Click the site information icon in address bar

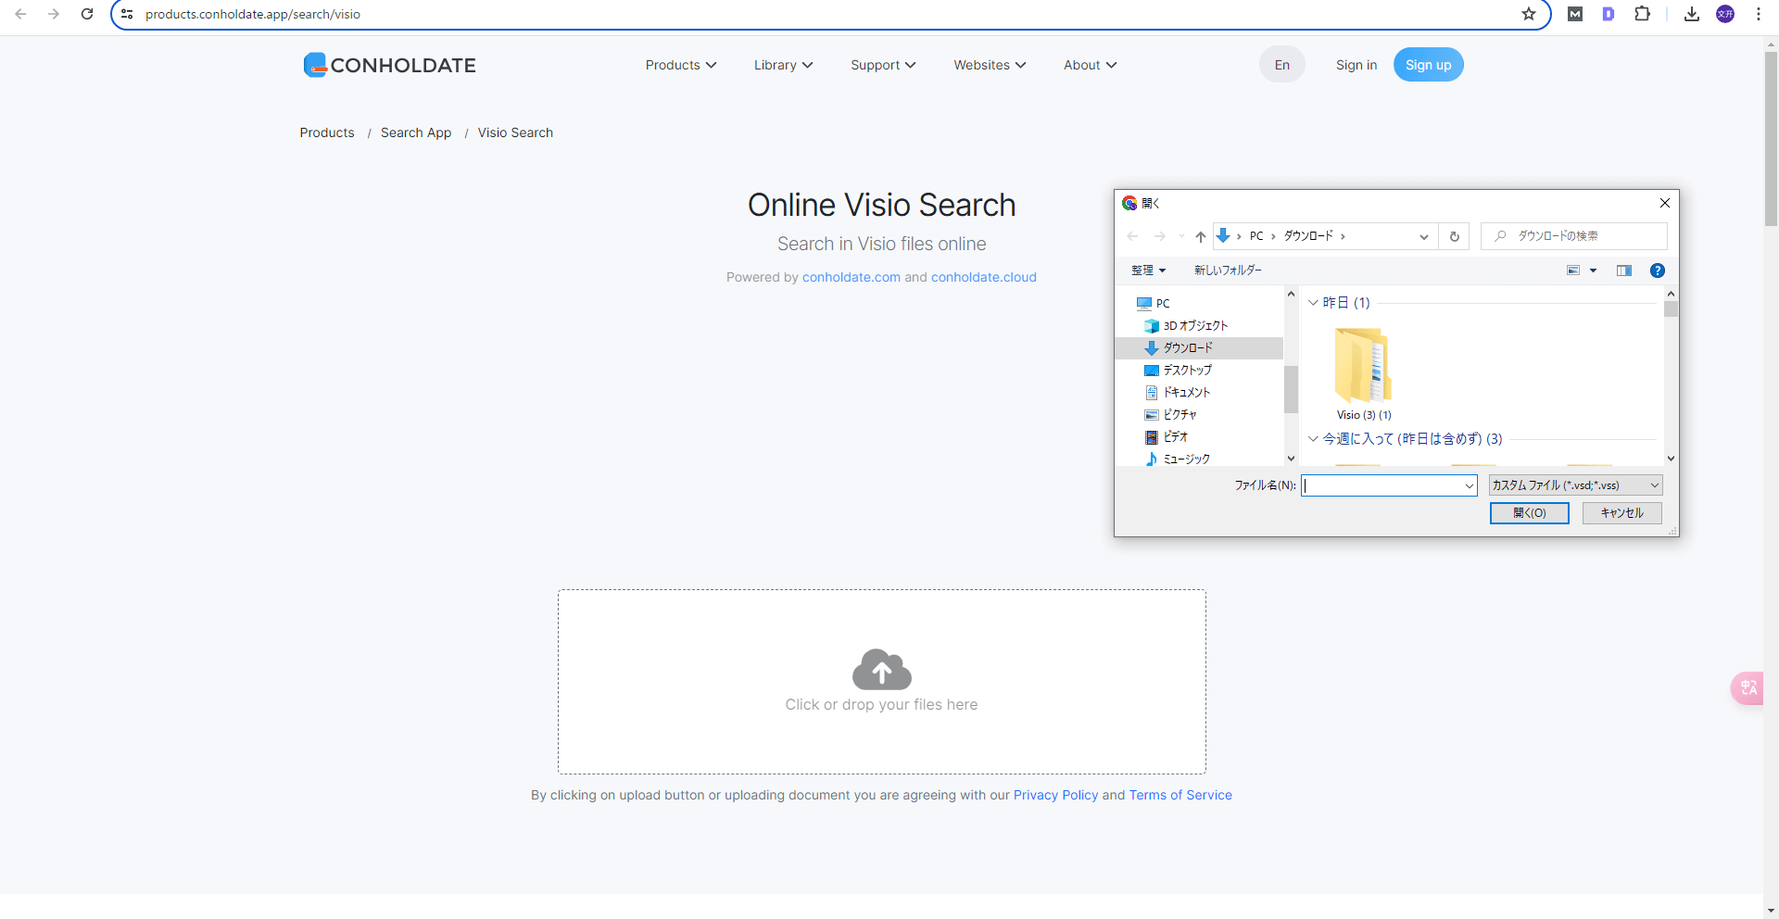point(128,14)
